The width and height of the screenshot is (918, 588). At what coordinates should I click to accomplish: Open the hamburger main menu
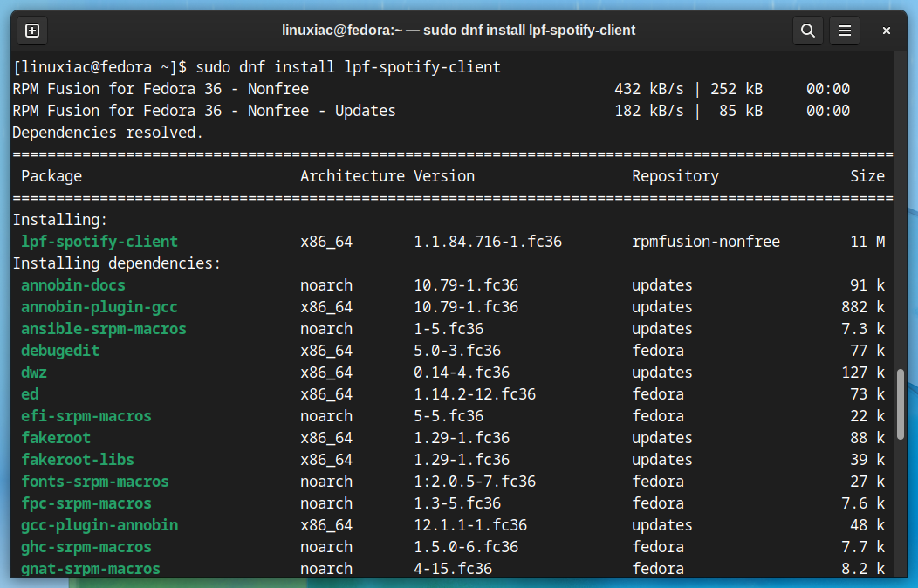844,31
